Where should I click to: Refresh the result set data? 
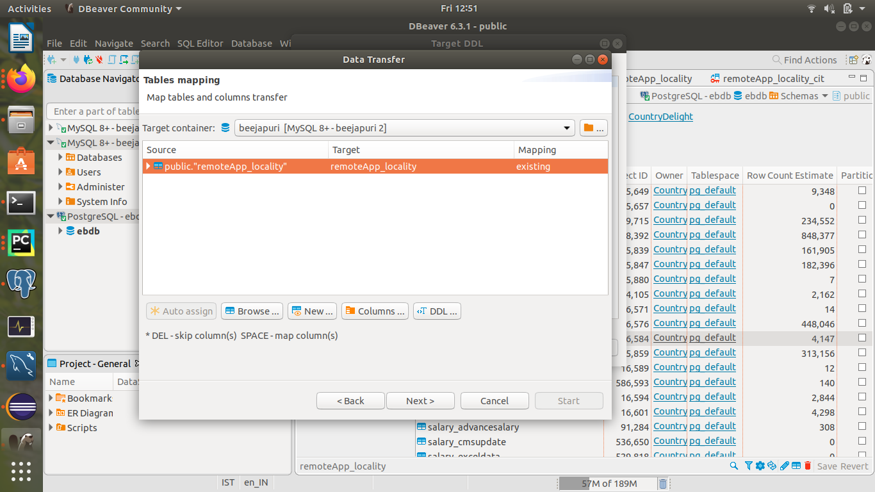pos(772,466)
